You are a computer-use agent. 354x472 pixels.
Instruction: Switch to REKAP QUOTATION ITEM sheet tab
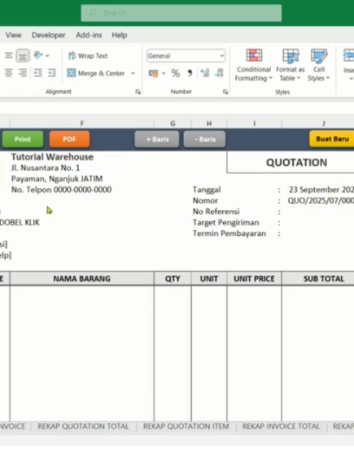186,427
